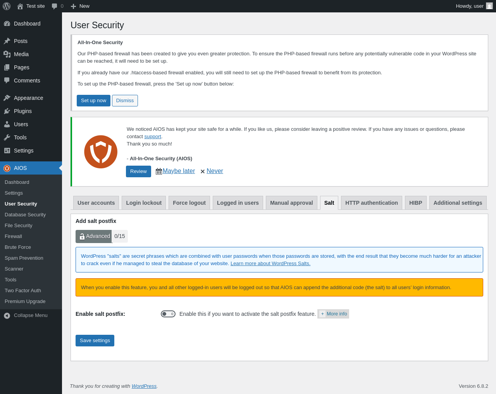Click the user avatar in admin bar
496x394 pixels.
489,6
